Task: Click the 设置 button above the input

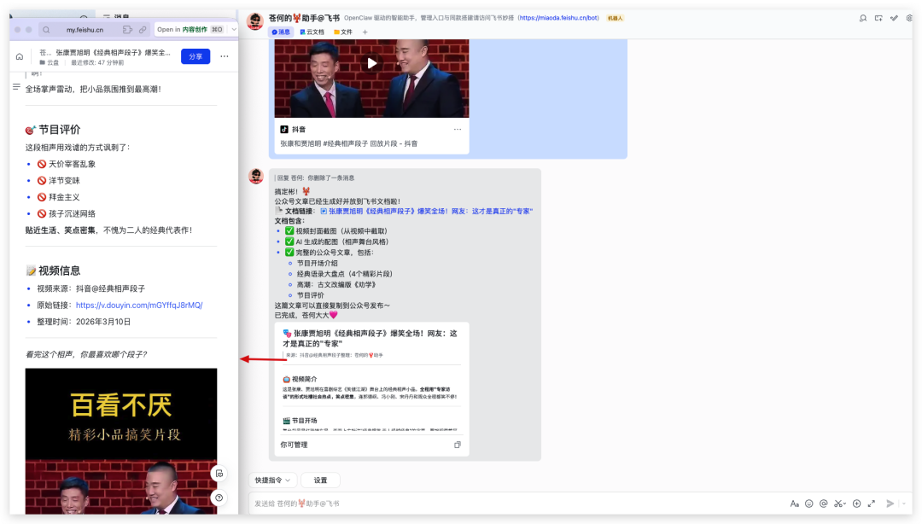Action: [x=319, y=480]
